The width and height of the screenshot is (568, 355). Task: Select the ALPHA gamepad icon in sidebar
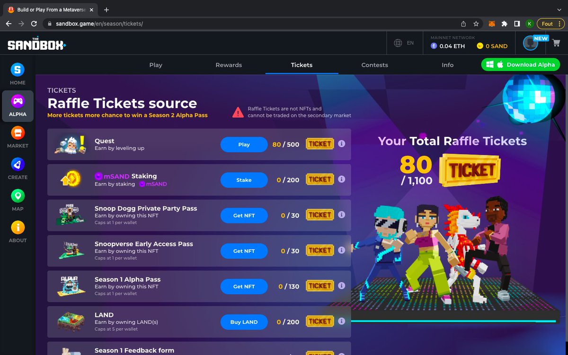coord(18,101)
